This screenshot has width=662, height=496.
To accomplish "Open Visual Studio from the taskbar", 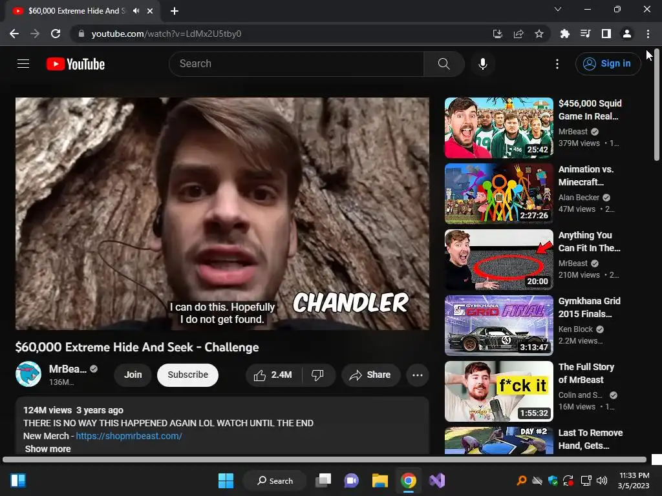I will 437,480.
